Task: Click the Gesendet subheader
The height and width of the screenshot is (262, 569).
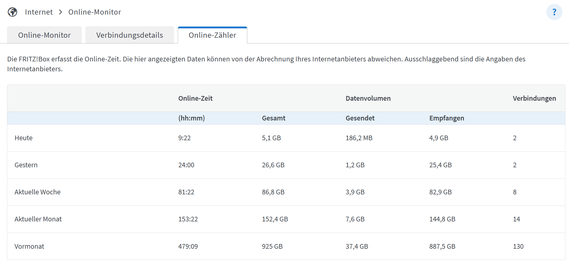Action: [360, 118]
